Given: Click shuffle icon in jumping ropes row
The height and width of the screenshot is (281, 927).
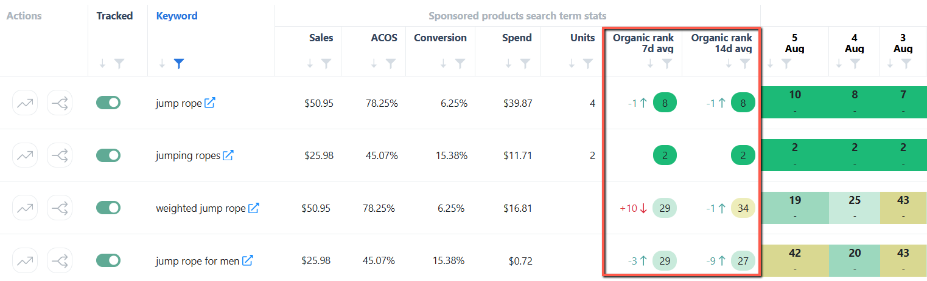Looking at the screenshot, I should tap(60, 155).
